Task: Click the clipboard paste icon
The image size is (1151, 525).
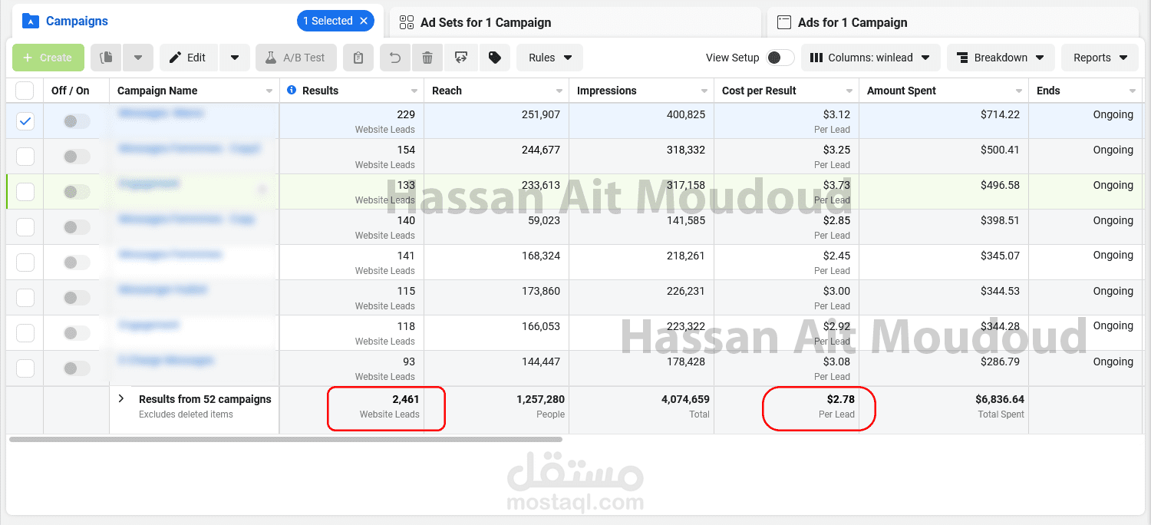Action: (x=358, y=58)
